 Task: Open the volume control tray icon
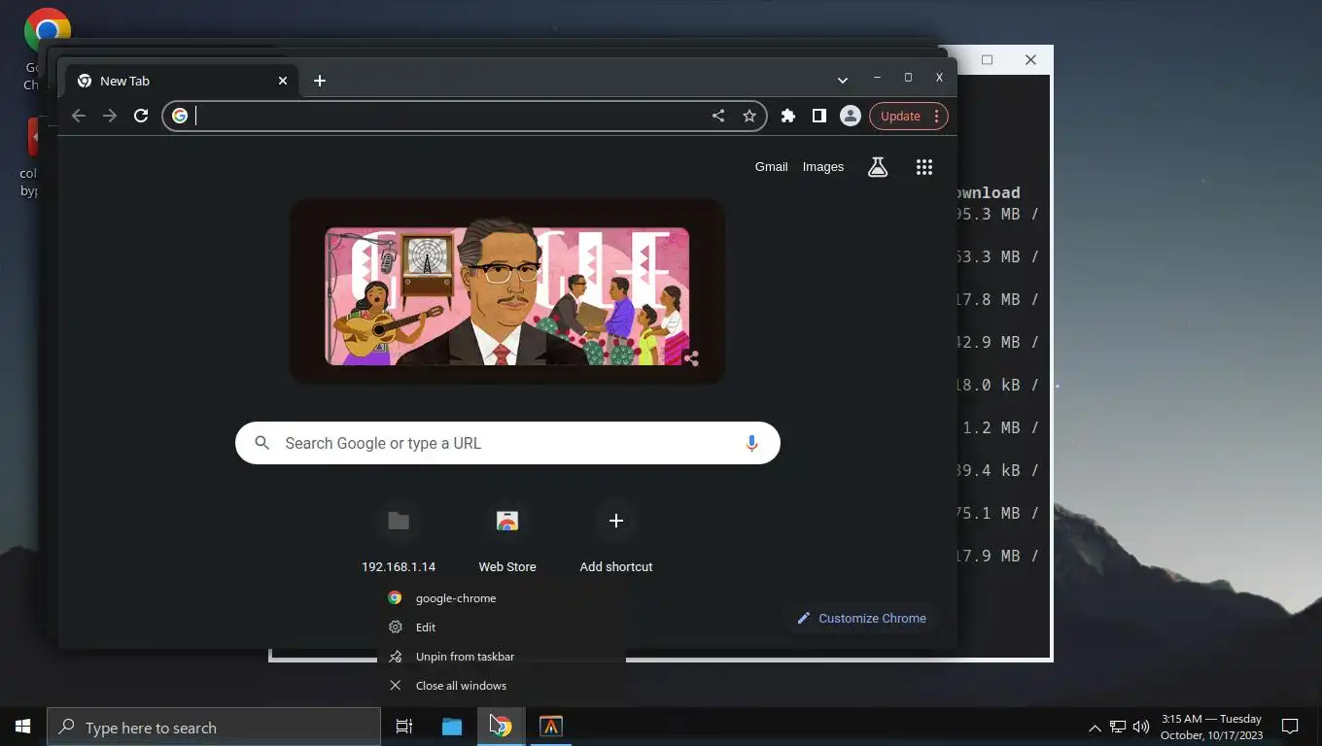click(x=1141, y=727)
